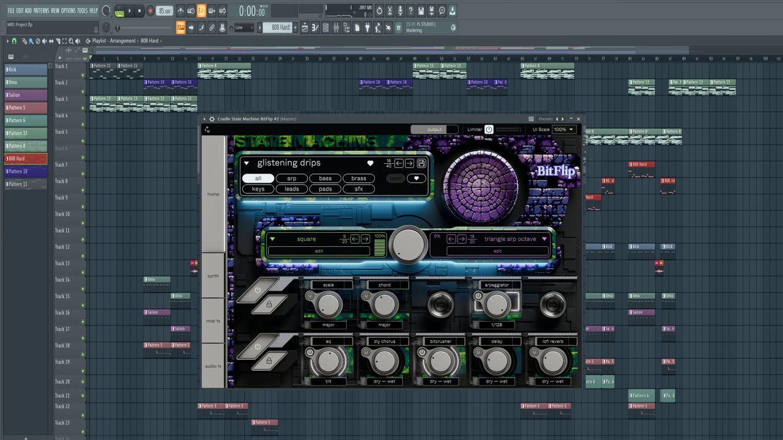Select the zoom tool in playlist toolbar
The height and width of the screenshot is (440, 783).
pyautogui.click(x=71, y=41)
